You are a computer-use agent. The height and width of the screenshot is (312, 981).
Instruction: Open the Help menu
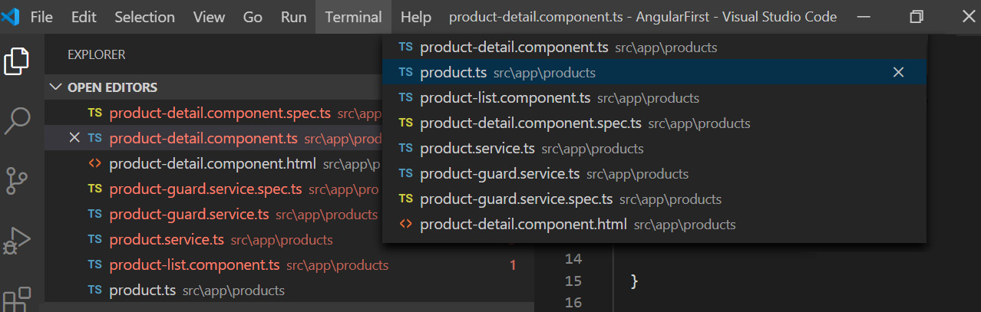click(x=416, y=17)
